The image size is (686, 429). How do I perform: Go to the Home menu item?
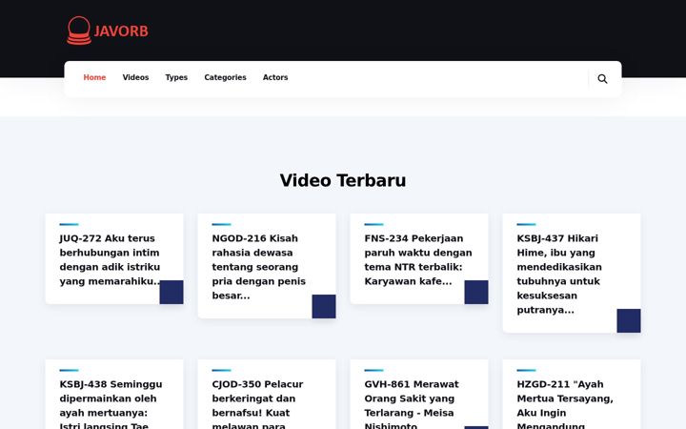point(94,77)
